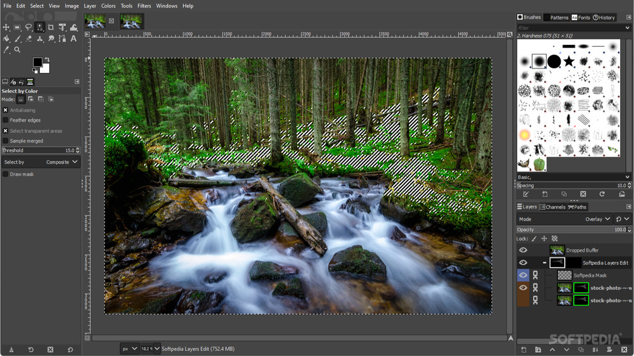The width and height of the screenshot is (634, 356).
Task: Select the green pepper brush
Action: tap(540, 164)
